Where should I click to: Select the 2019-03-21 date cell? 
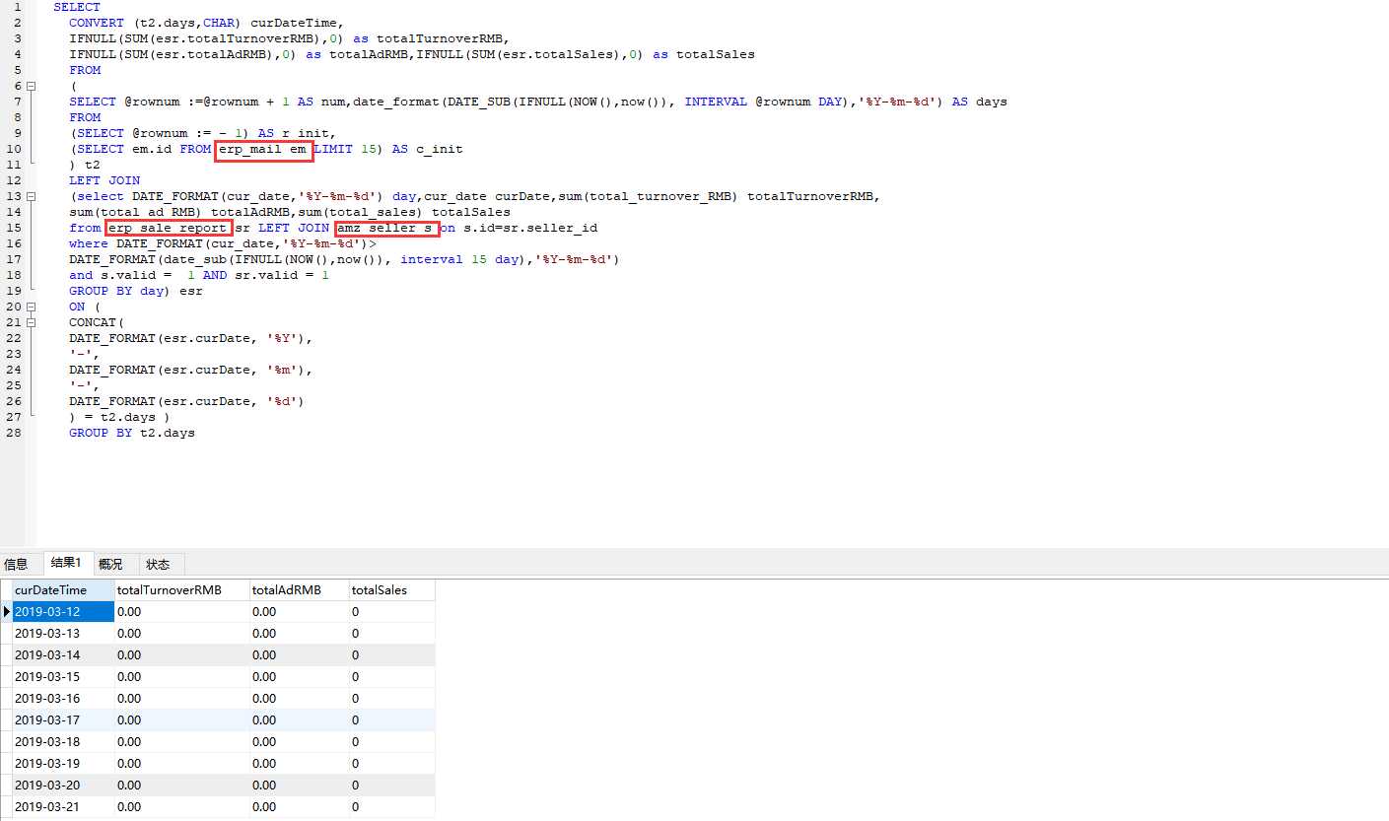[63, 807]
